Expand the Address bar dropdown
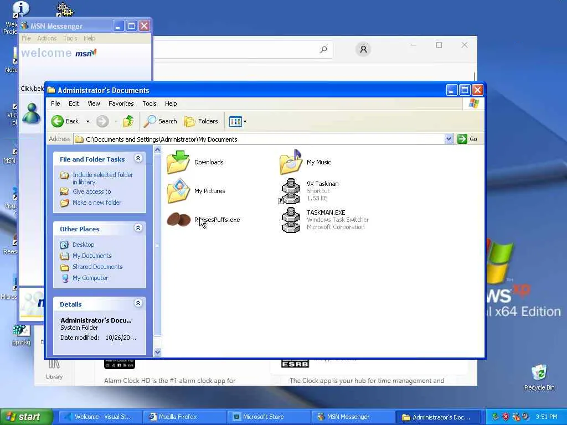 449,139
